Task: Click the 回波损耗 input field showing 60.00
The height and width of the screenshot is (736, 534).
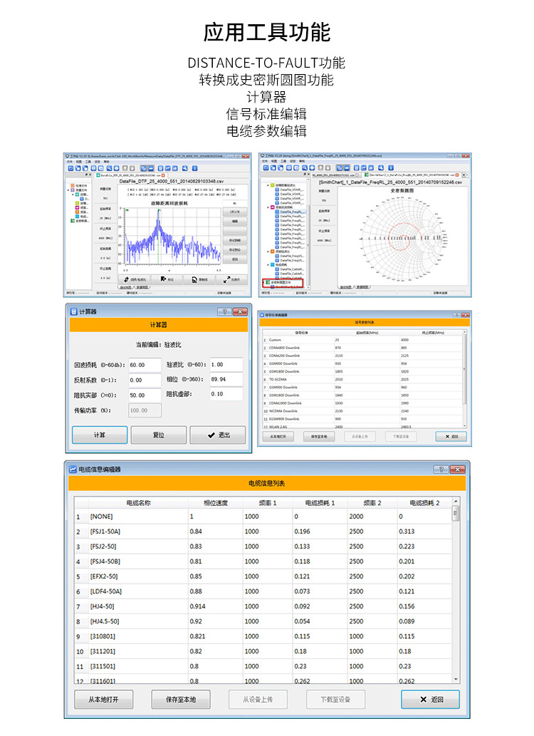Action: [145, 365]
